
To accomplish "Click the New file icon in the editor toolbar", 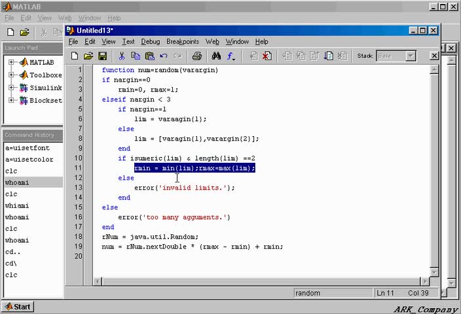I will click(75, 56).
